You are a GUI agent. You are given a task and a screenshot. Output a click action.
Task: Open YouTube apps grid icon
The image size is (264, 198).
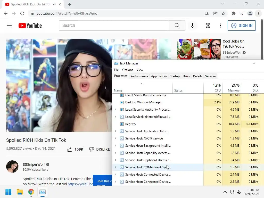pyautogui.click(x=208, y=26)
